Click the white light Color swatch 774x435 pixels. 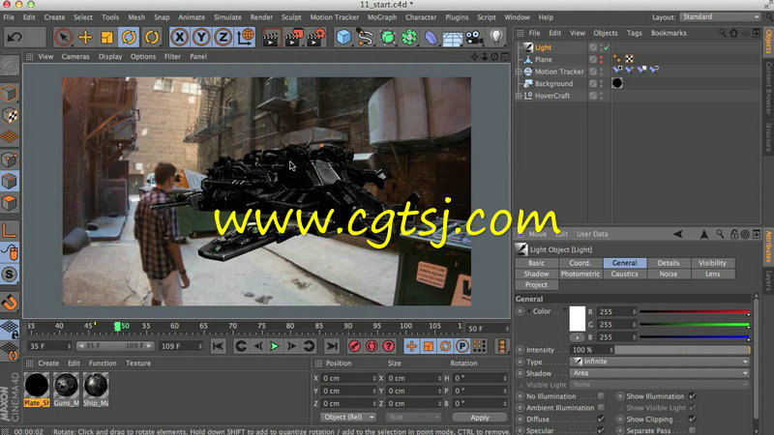coord(577,319)
